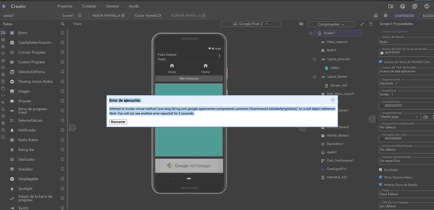
Task: Enable the Enrollable checkbox
Action: (x=381, y=170)
